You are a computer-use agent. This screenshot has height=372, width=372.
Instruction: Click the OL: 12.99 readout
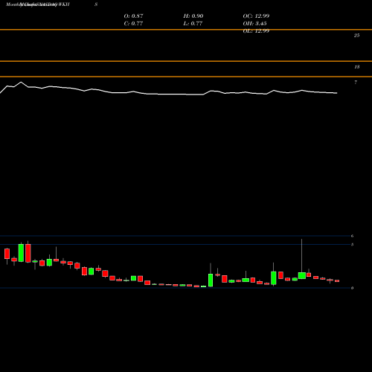(256, 31)
